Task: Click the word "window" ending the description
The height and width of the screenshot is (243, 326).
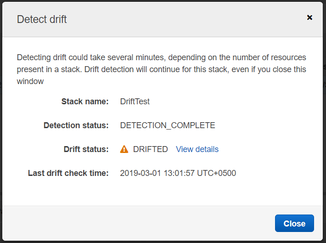Action: (x=30, y=81)
